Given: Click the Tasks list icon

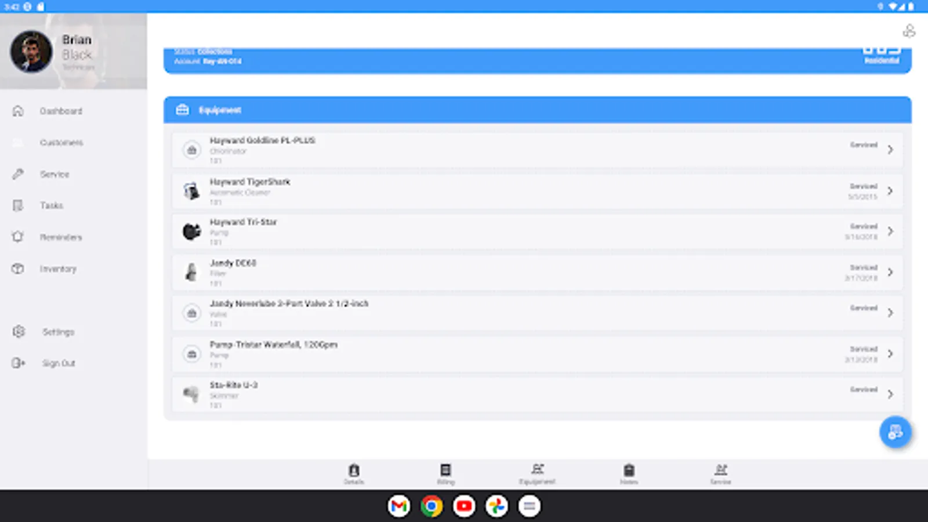Looking at the screenshot, I should (18, 205).
